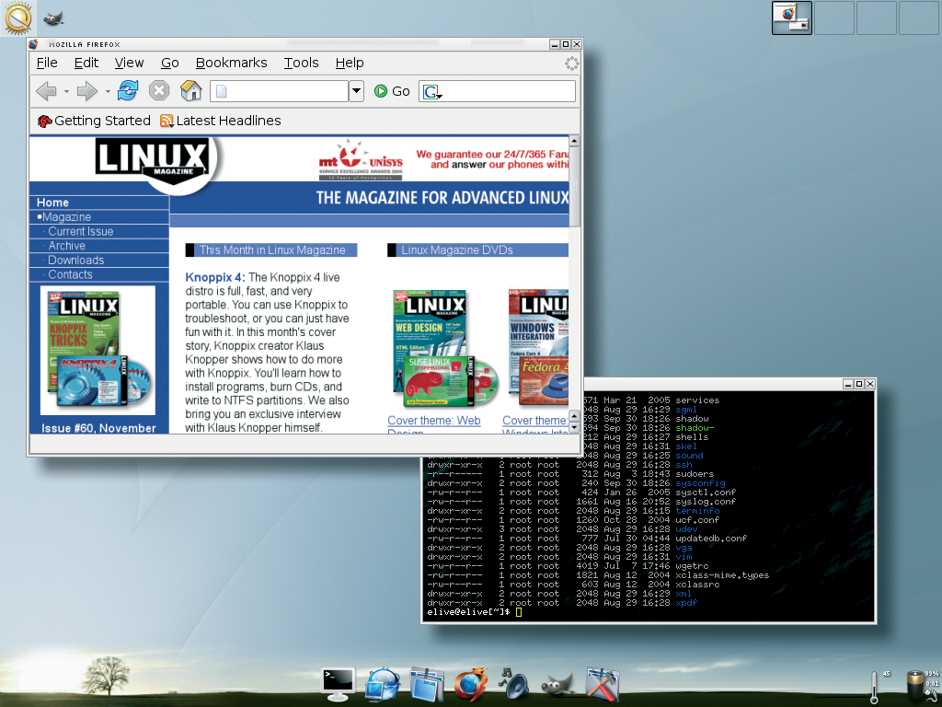
Task: Expand the address bar URL dropdown
Action: [x=356, y=91]
